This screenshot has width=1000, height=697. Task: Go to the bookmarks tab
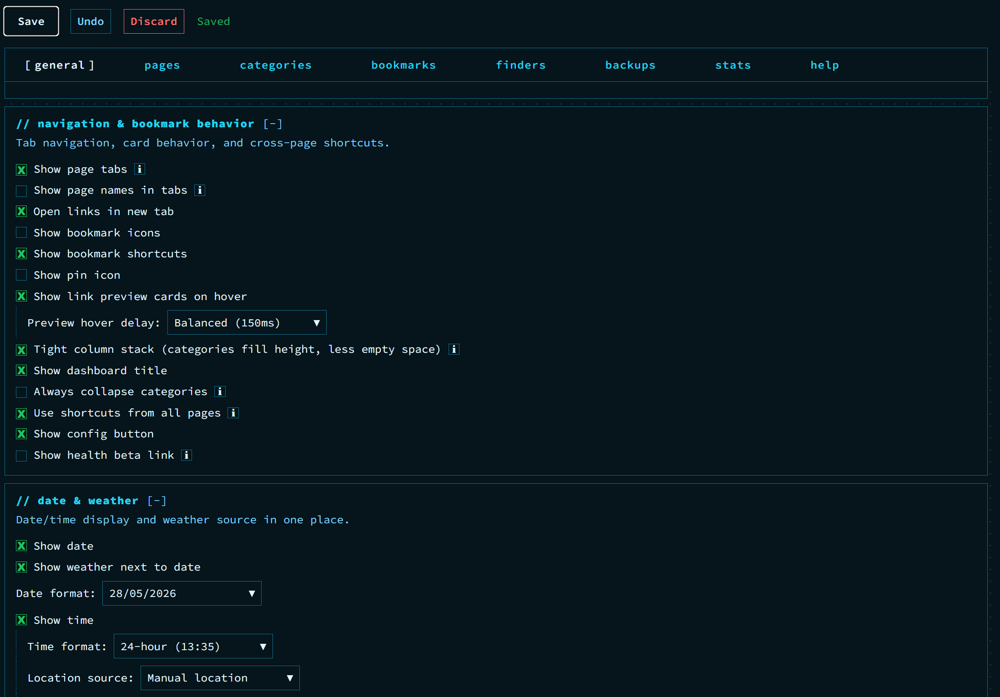pyautogui.click(x=404, y=65)
